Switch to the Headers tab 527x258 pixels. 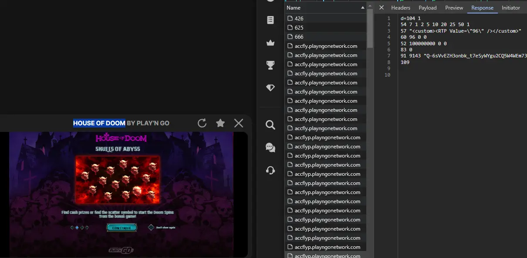[x=401, y=8]
